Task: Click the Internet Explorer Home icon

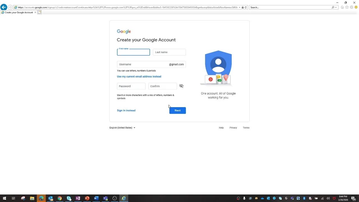Action: pyautogui.click(x=342, y=7)
